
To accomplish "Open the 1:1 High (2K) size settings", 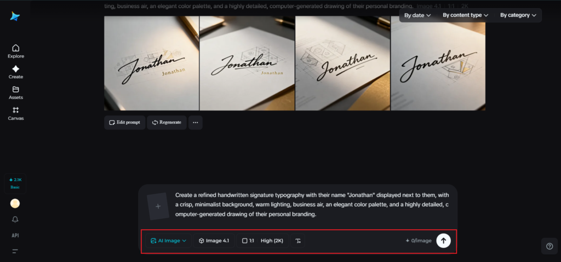I will click(262, 241).
